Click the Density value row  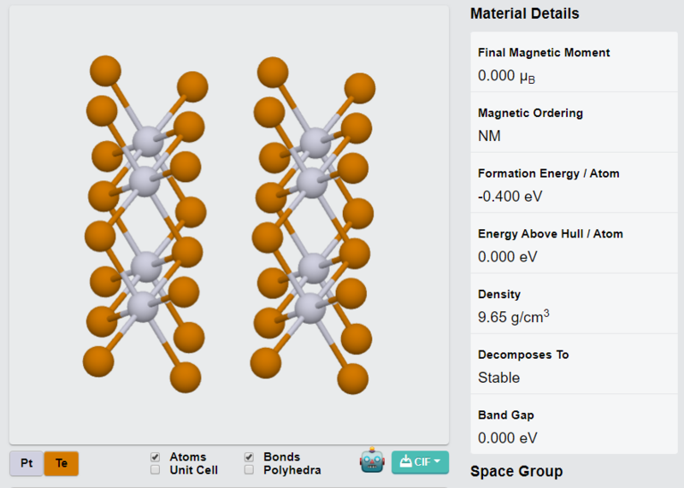574,304
